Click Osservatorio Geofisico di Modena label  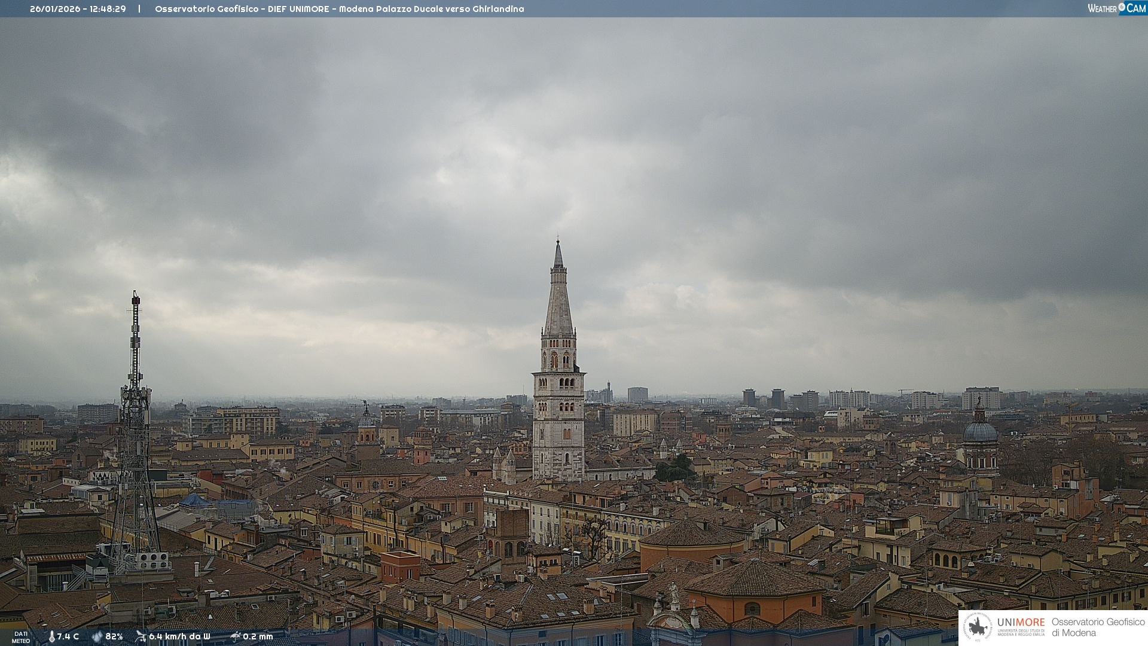pos(1098,627)
